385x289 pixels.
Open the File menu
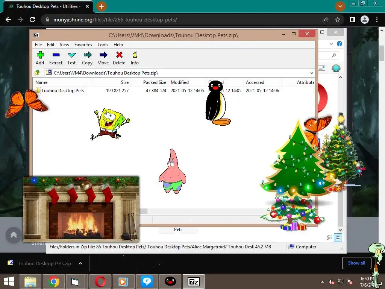pos(38,45)
